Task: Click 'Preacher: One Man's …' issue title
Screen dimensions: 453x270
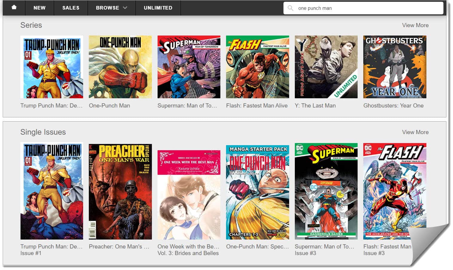Action: coord(119,246)
